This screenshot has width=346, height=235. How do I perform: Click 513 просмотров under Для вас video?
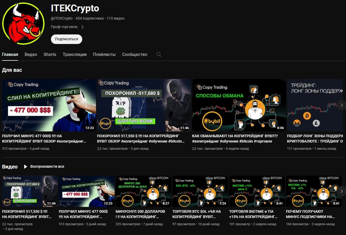tap(14, 149)
